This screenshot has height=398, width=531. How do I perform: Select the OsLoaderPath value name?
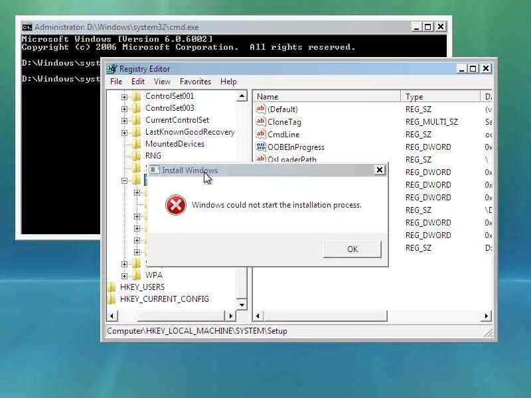pos(292,159)
